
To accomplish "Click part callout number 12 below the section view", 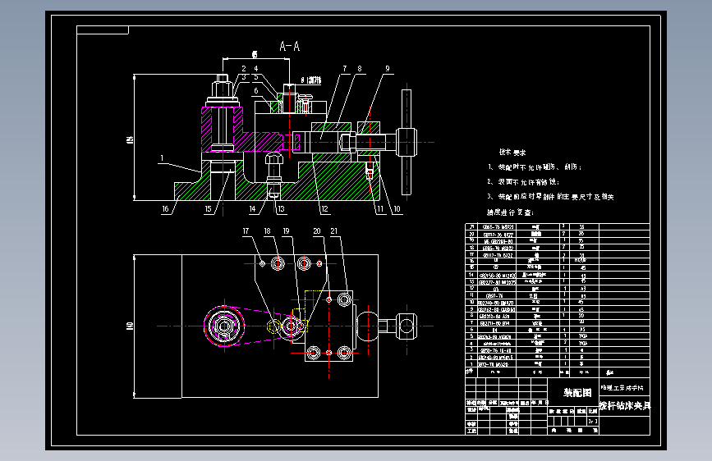I will [x=324, y=208].
